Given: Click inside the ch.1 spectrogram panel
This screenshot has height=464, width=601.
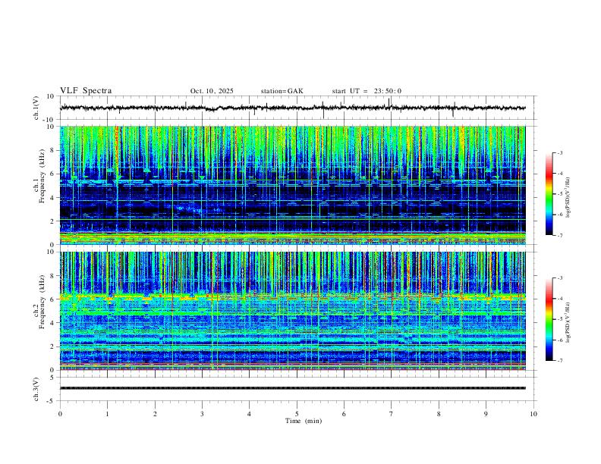Looking at the screenshot, I should tap(292, 185).
